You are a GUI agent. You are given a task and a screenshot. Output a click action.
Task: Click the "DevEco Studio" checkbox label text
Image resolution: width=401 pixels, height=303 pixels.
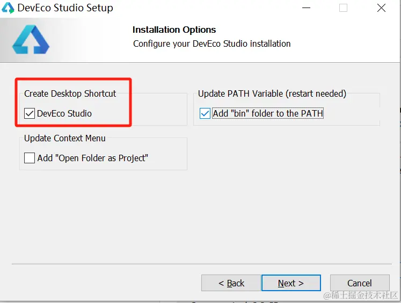[64, 113]
